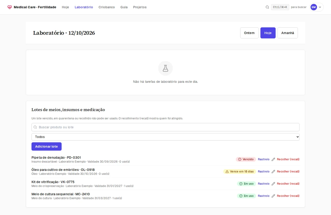
Task: Click the pencil icon for Kit de vitrificação
Action: [273, 184]
